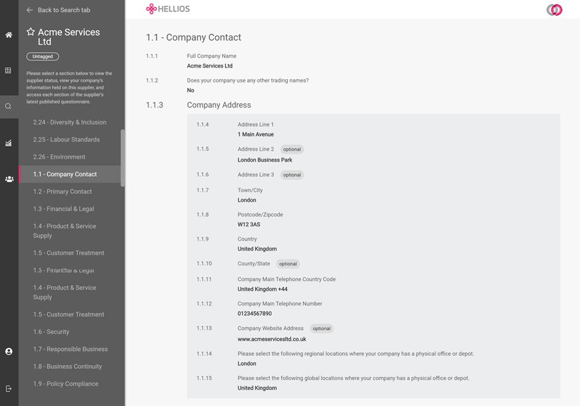This screenshot has height=406, width=580.
Task: Open the analytics chart icon in rail
Action: (x=9, y=143)
